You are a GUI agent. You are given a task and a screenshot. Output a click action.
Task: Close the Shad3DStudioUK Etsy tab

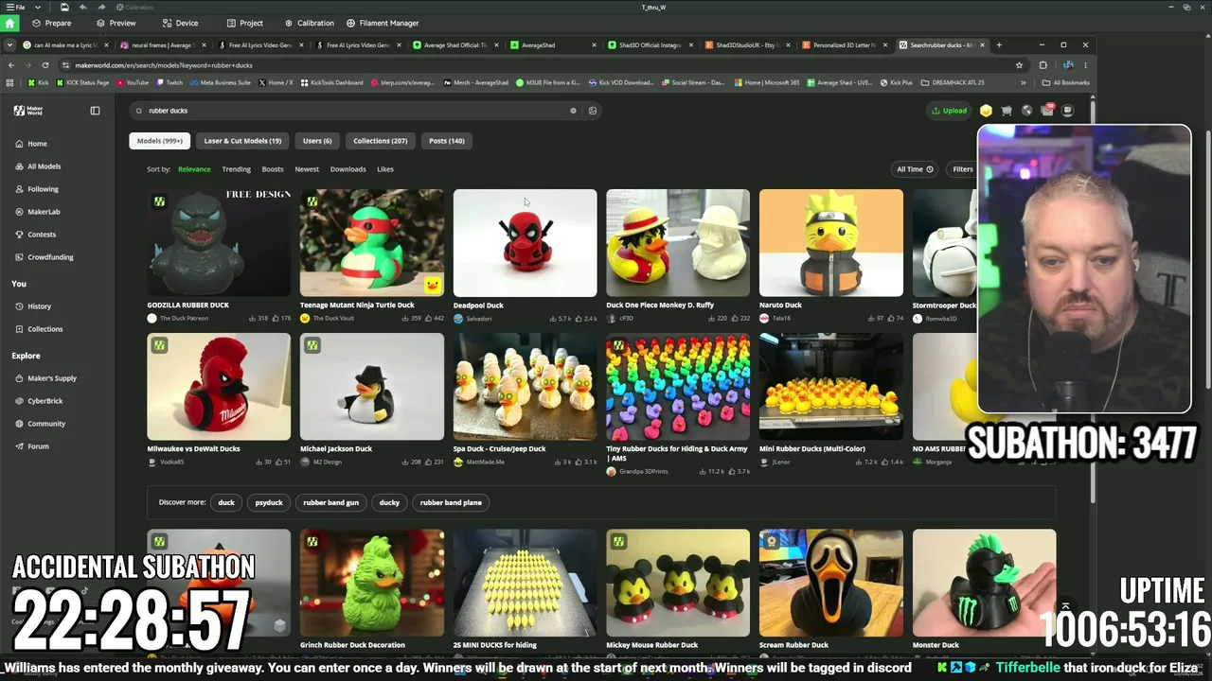coord(789,44)
